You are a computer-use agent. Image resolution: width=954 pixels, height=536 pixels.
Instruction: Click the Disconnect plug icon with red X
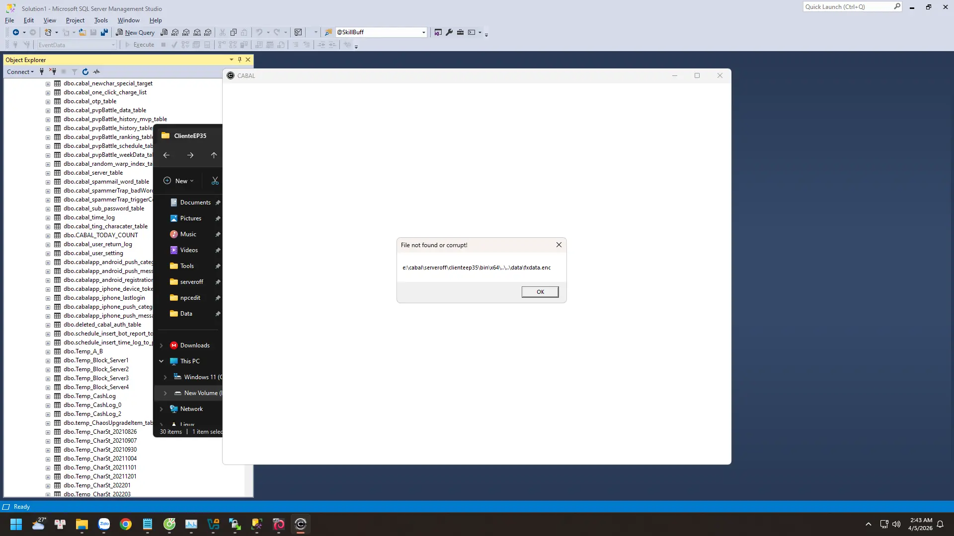[x=53, y=72]
